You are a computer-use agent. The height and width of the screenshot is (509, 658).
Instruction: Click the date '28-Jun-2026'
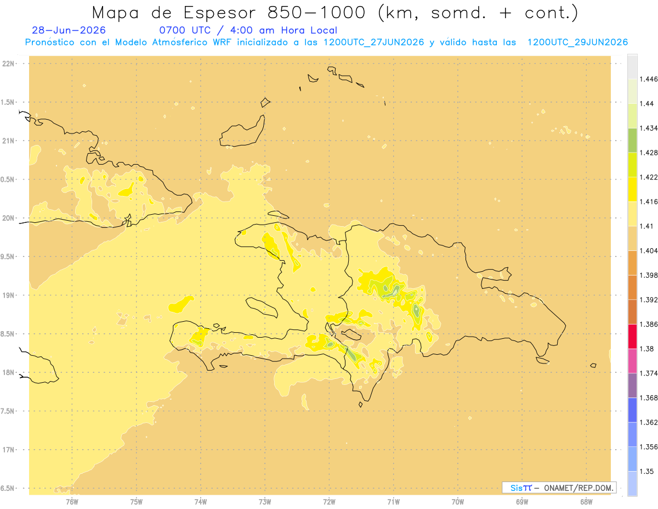(x=69, y=31)
